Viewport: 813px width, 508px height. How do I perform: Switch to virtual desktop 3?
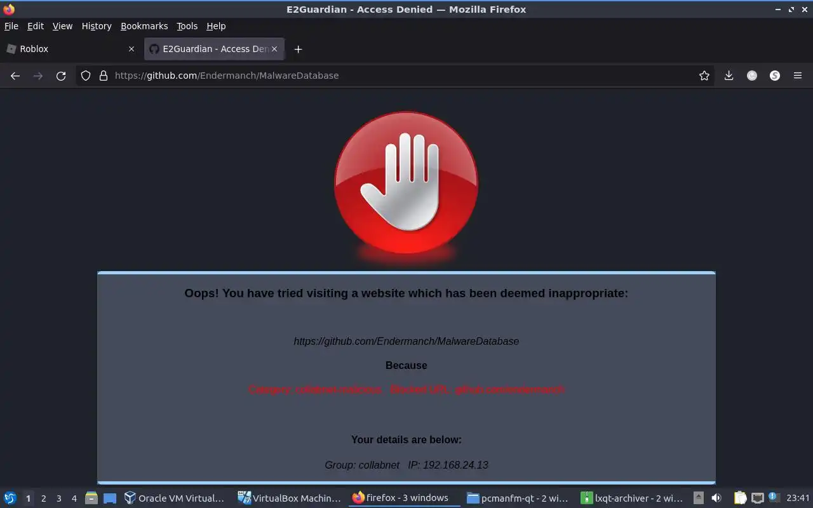(x=58, y=498)
